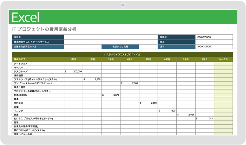The height and width of the screenshot is (145, 246).
Task: Click the 3年目 column header
Action: [111, 60]
